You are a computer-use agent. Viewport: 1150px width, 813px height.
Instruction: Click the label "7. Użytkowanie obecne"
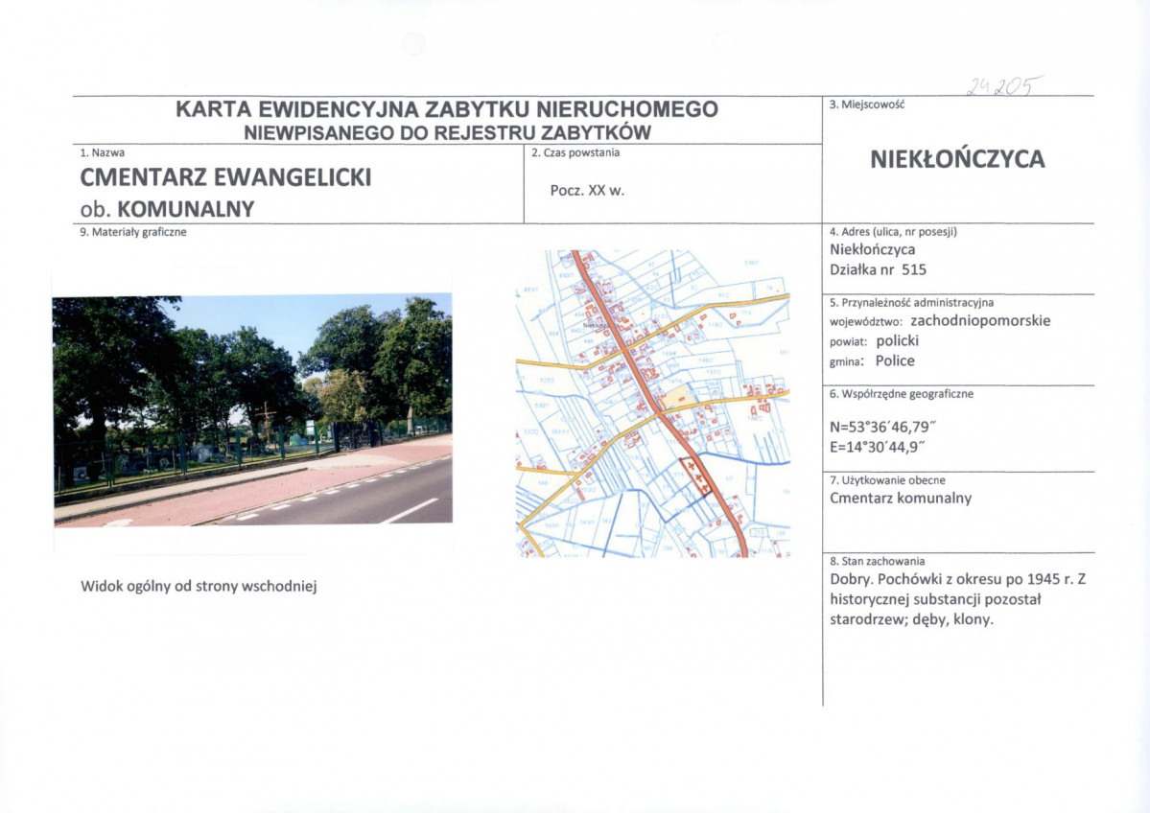[887, 480]
